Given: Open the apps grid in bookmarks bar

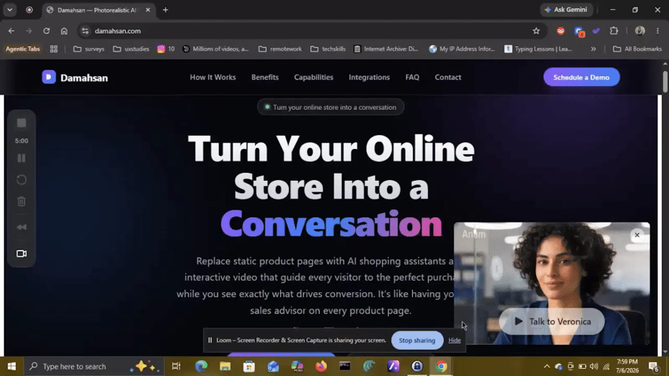Looking at the screenshot, I should pyautogui.click(x=54, y=49).
